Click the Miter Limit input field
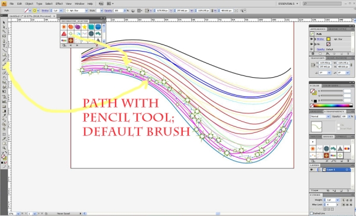The height and width of the screenshot is (216, 356). click(331, 205)
